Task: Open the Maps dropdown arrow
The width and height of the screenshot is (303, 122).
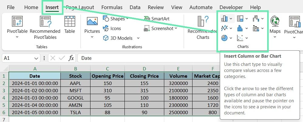Action: (275, 37)
